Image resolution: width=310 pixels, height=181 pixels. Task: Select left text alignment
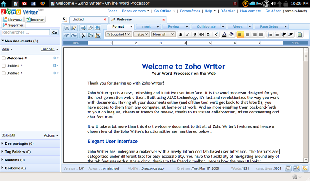coord(240,34)
